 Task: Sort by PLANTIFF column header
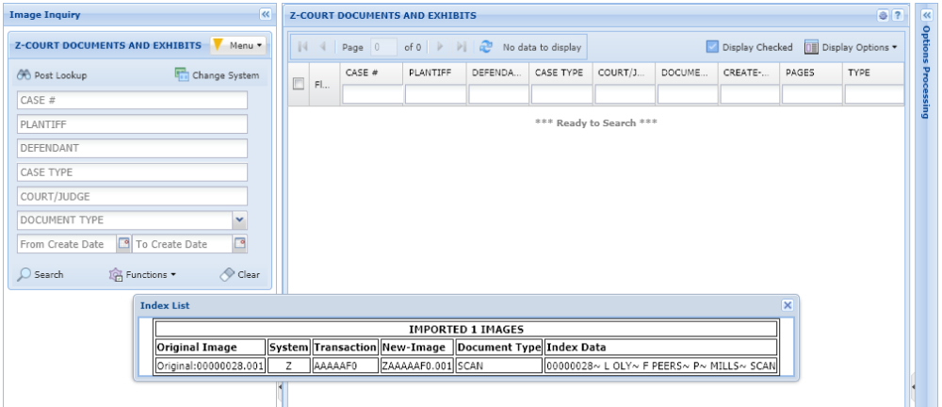tap(434, 73)
